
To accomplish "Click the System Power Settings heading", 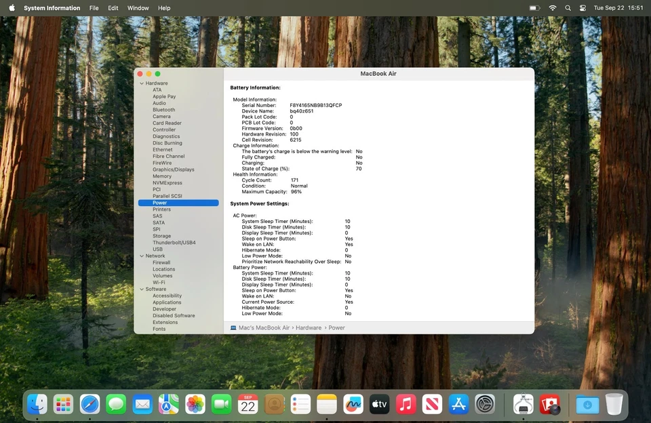I will coord(260,204).
